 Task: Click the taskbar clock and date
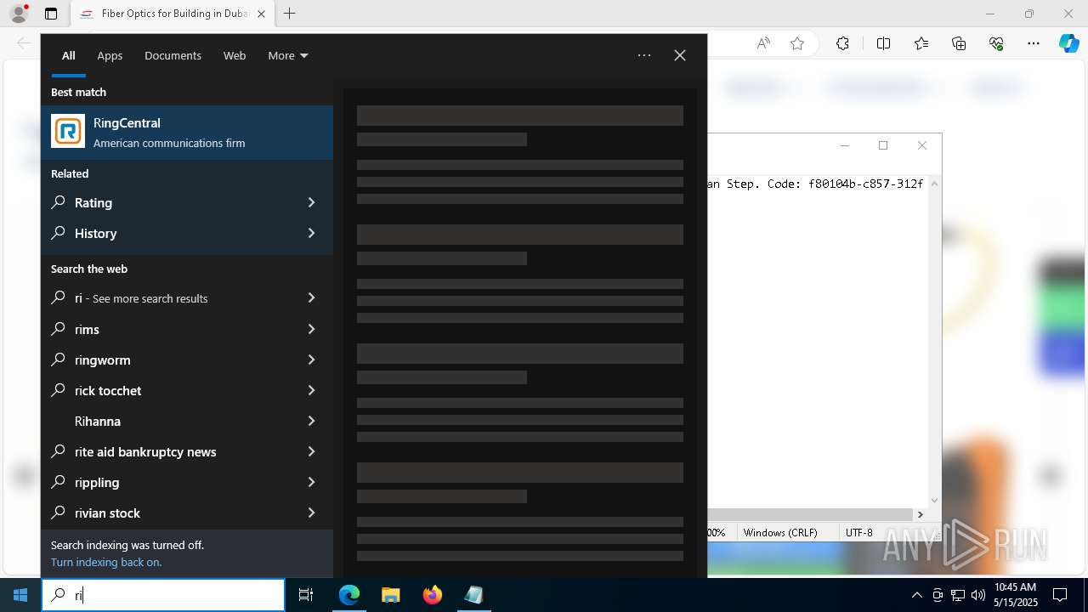pos(1015,595)
